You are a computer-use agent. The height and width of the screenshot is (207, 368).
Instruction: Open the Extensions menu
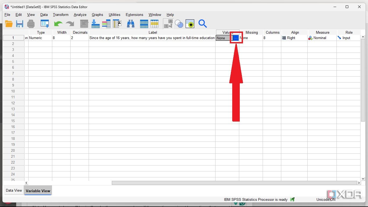click(134, 15)
